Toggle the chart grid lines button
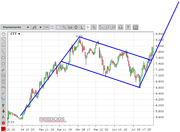 [58, 27]
